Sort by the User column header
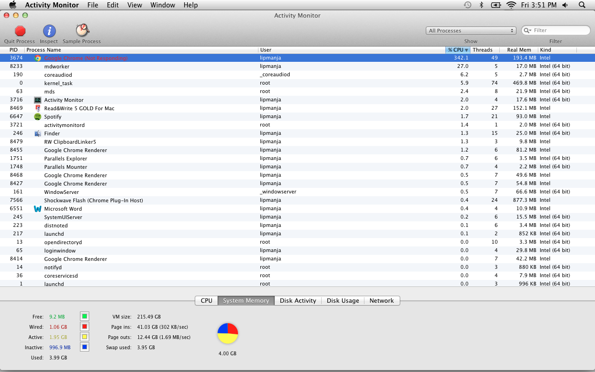The height and width of the screenshot is (372, 595). [x=351, y=50]
